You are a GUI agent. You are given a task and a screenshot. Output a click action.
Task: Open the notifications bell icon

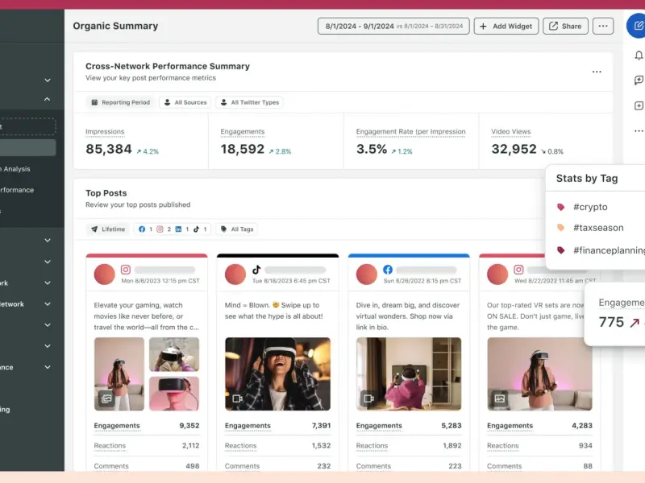point(639,56)
